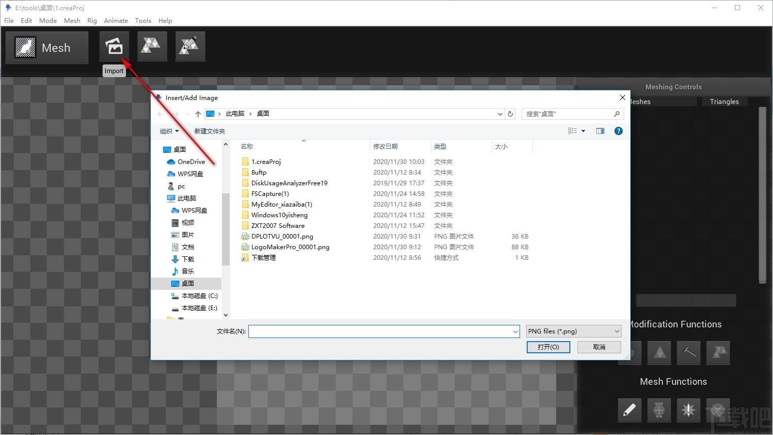773x435 pixels.
Task: Click the starburst Mesh Functions icon
Action: point(689,410)
